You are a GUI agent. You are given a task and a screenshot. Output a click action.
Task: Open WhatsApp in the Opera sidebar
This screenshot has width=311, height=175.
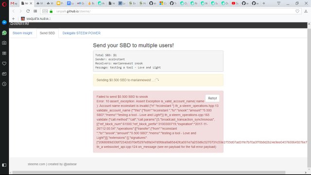click(x=4, y=33)
